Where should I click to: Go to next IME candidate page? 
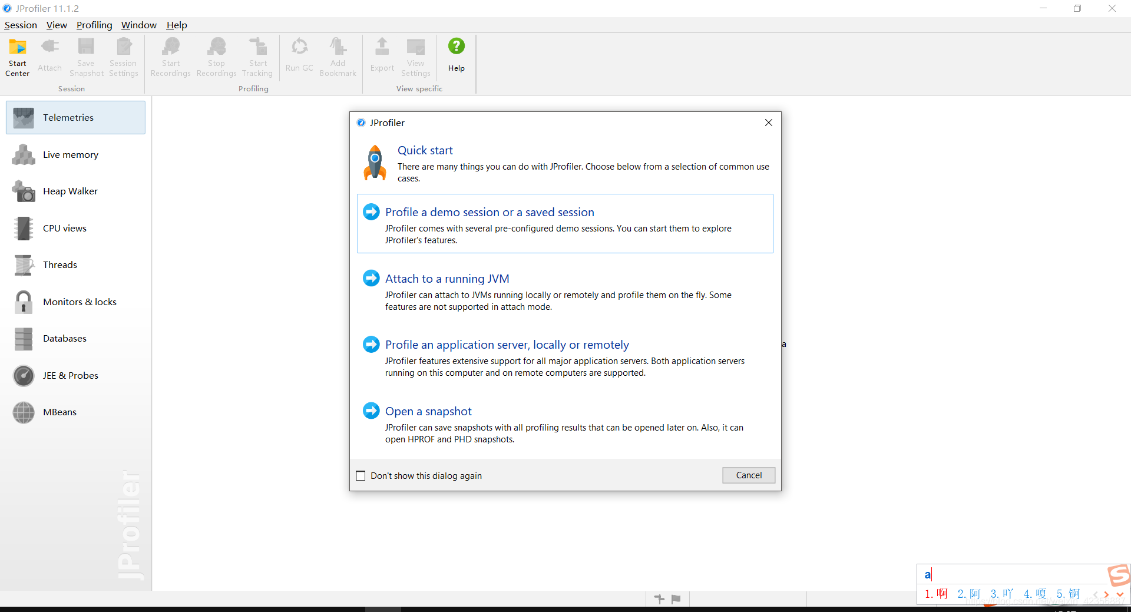1107,594
